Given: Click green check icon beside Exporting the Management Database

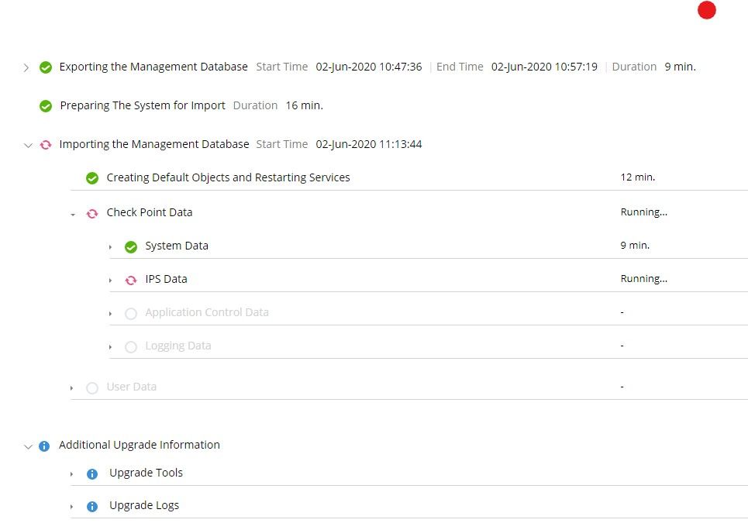Looking at the screenshot, I should pos(46,67).
